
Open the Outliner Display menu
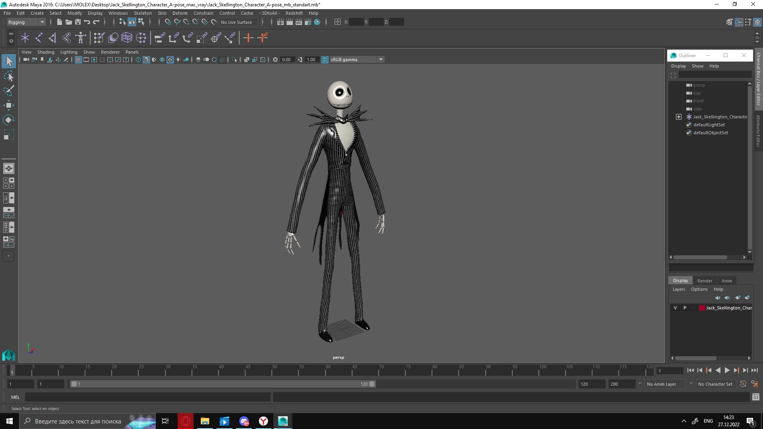[678, 66]
